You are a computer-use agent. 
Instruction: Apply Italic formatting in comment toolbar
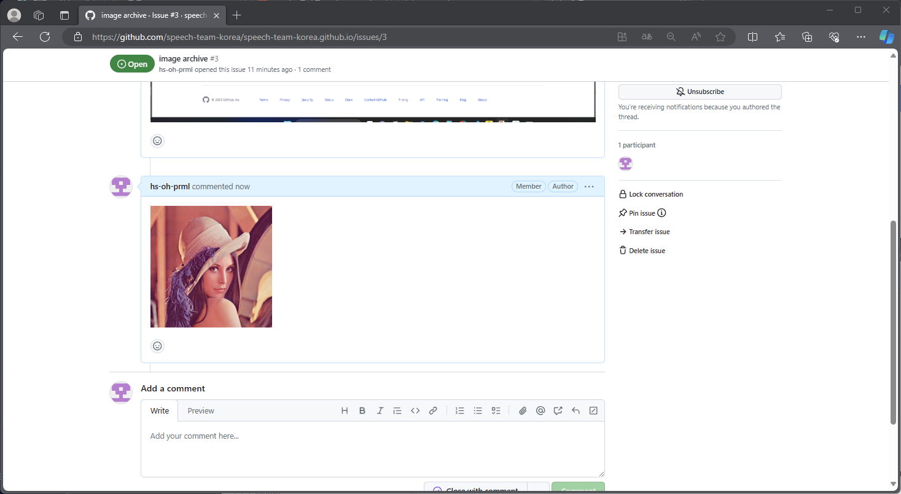tap(380, 410)
